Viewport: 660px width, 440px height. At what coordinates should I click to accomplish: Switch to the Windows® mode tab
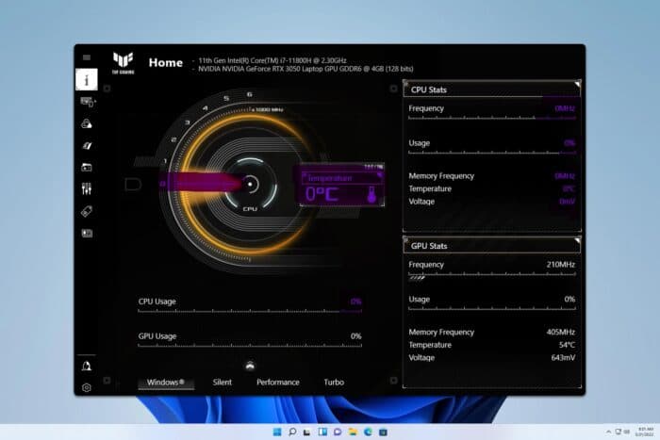[166, 383]
